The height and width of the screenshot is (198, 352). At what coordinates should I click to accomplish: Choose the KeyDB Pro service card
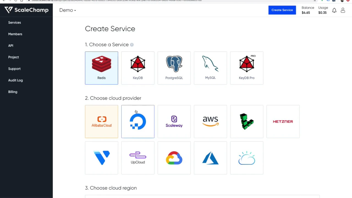[x=247, y=68]
